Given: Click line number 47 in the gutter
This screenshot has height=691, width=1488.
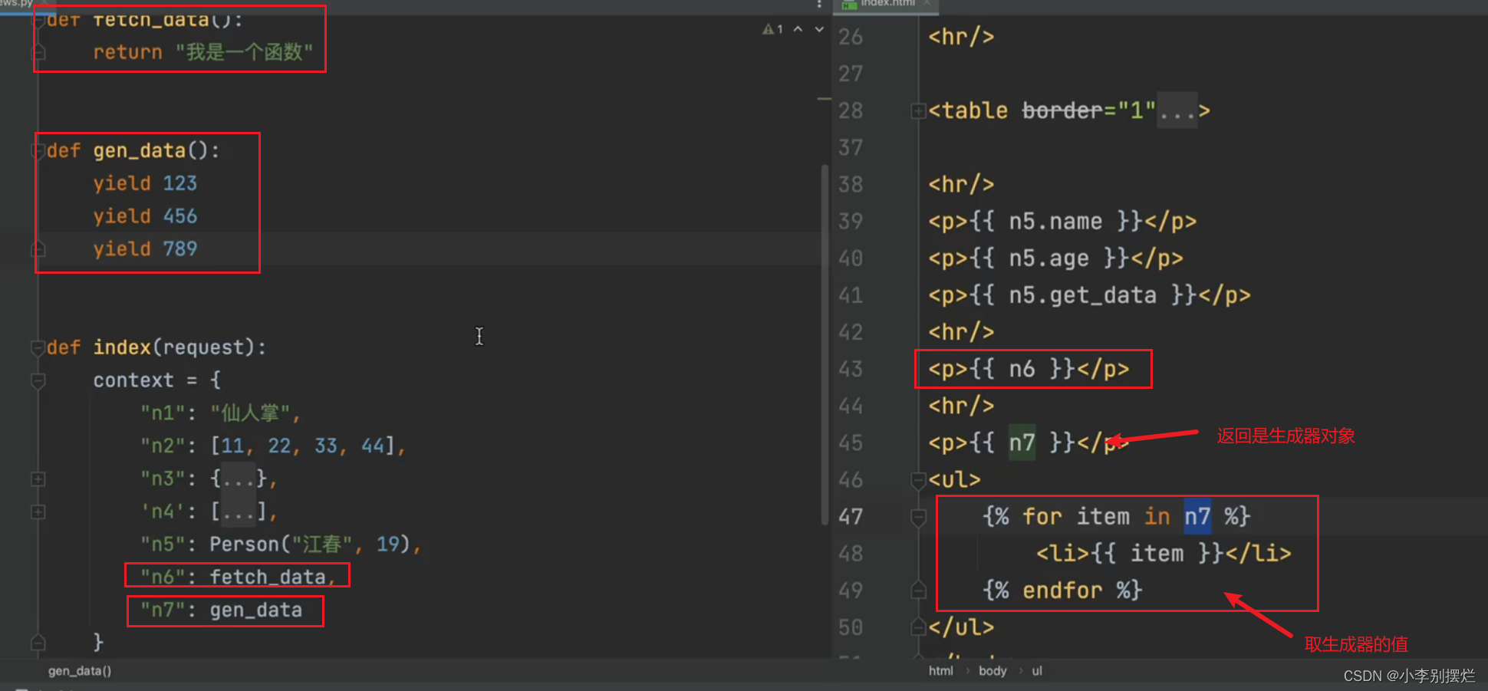Looking at the screenshot, I should [x=851, y=517].
